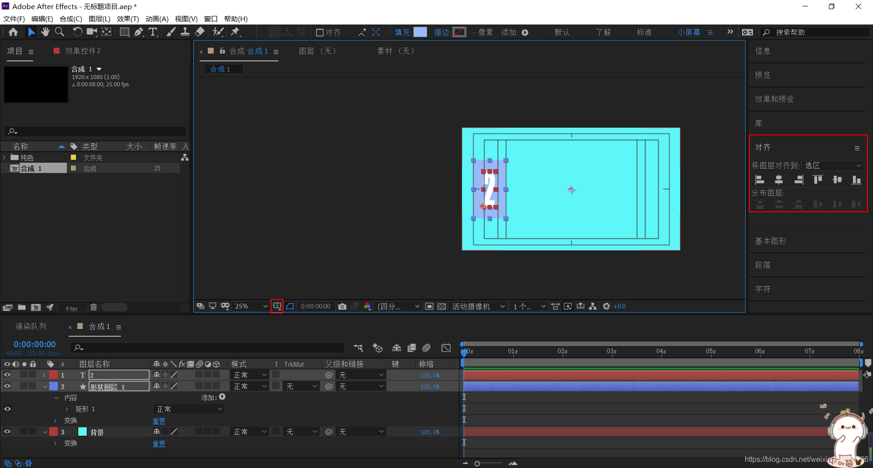This screenshot has height=468, width=873.
Task: Hide the 背景 layer with eye toggle
Action: click(x=7, y=432)
